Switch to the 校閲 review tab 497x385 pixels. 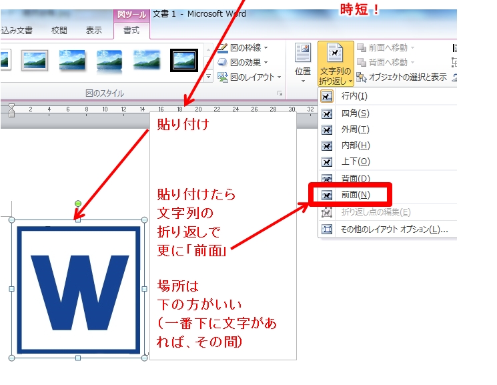tap(59, 30)
